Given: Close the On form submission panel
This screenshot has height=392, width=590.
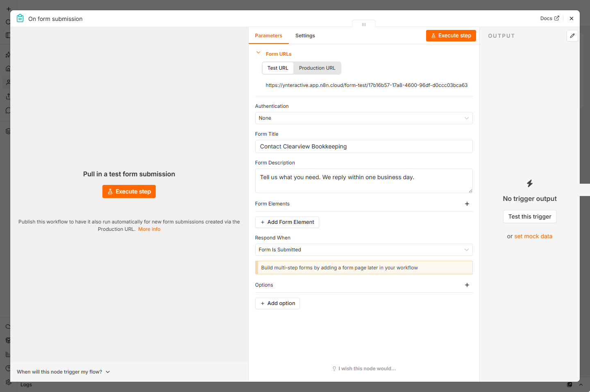Looking at the screenshot, I should (572, 18).
